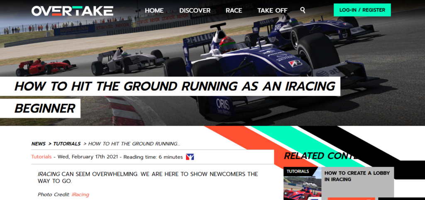Screen dimensions: 425x200
Task: Click the article headline 'How to hit the ground running'
Action: point(170,97)
